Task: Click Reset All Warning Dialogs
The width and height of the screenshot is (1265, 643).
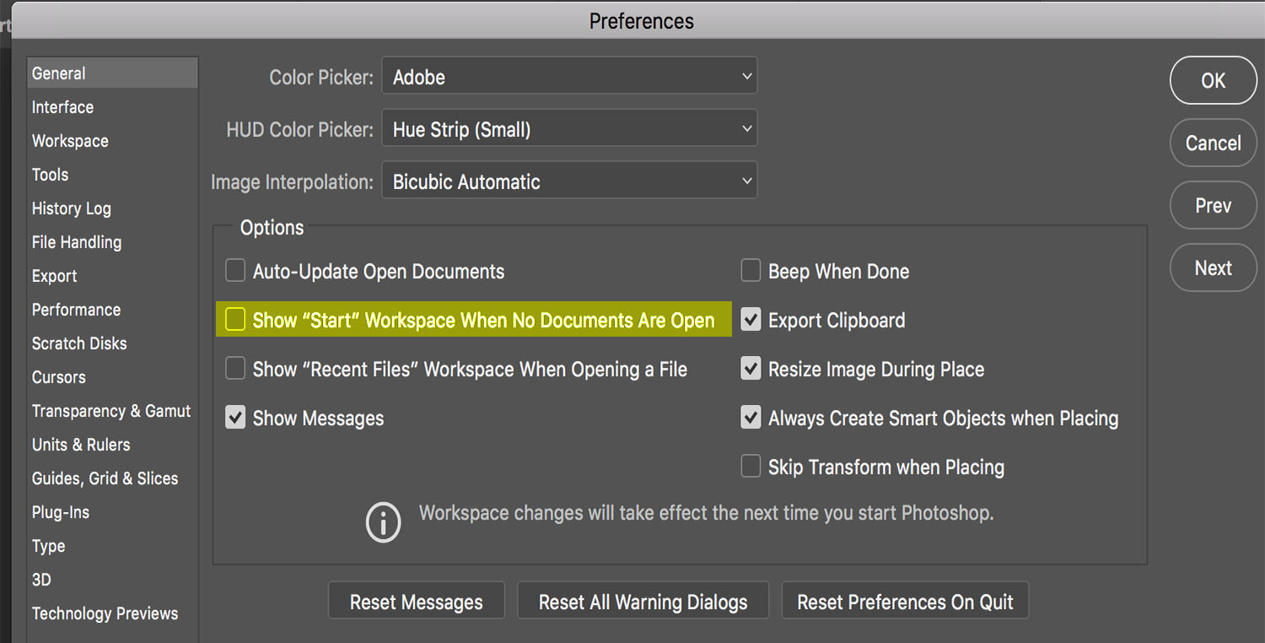Action: [643, 602]
